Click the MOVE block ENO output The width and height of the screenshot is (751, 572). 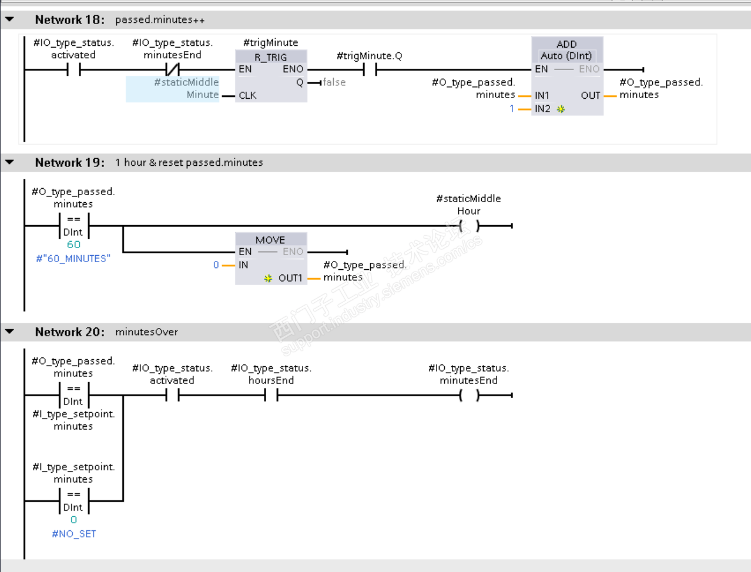(x=293, y=252)
